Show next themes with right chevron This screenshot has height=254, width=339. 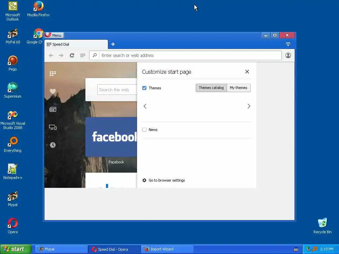tap(249, 106)
